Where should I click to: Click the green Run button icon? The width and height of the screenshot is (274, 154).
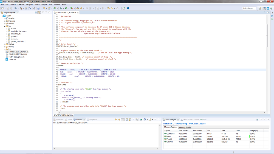66,8
